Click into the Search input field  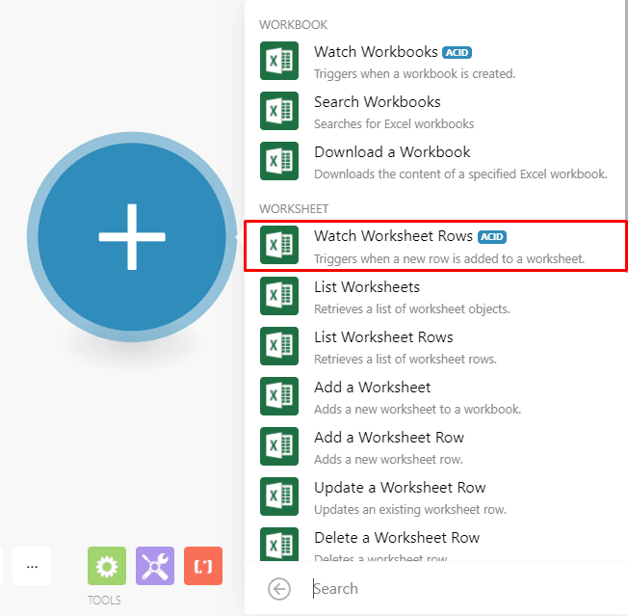tap(460, 589)
